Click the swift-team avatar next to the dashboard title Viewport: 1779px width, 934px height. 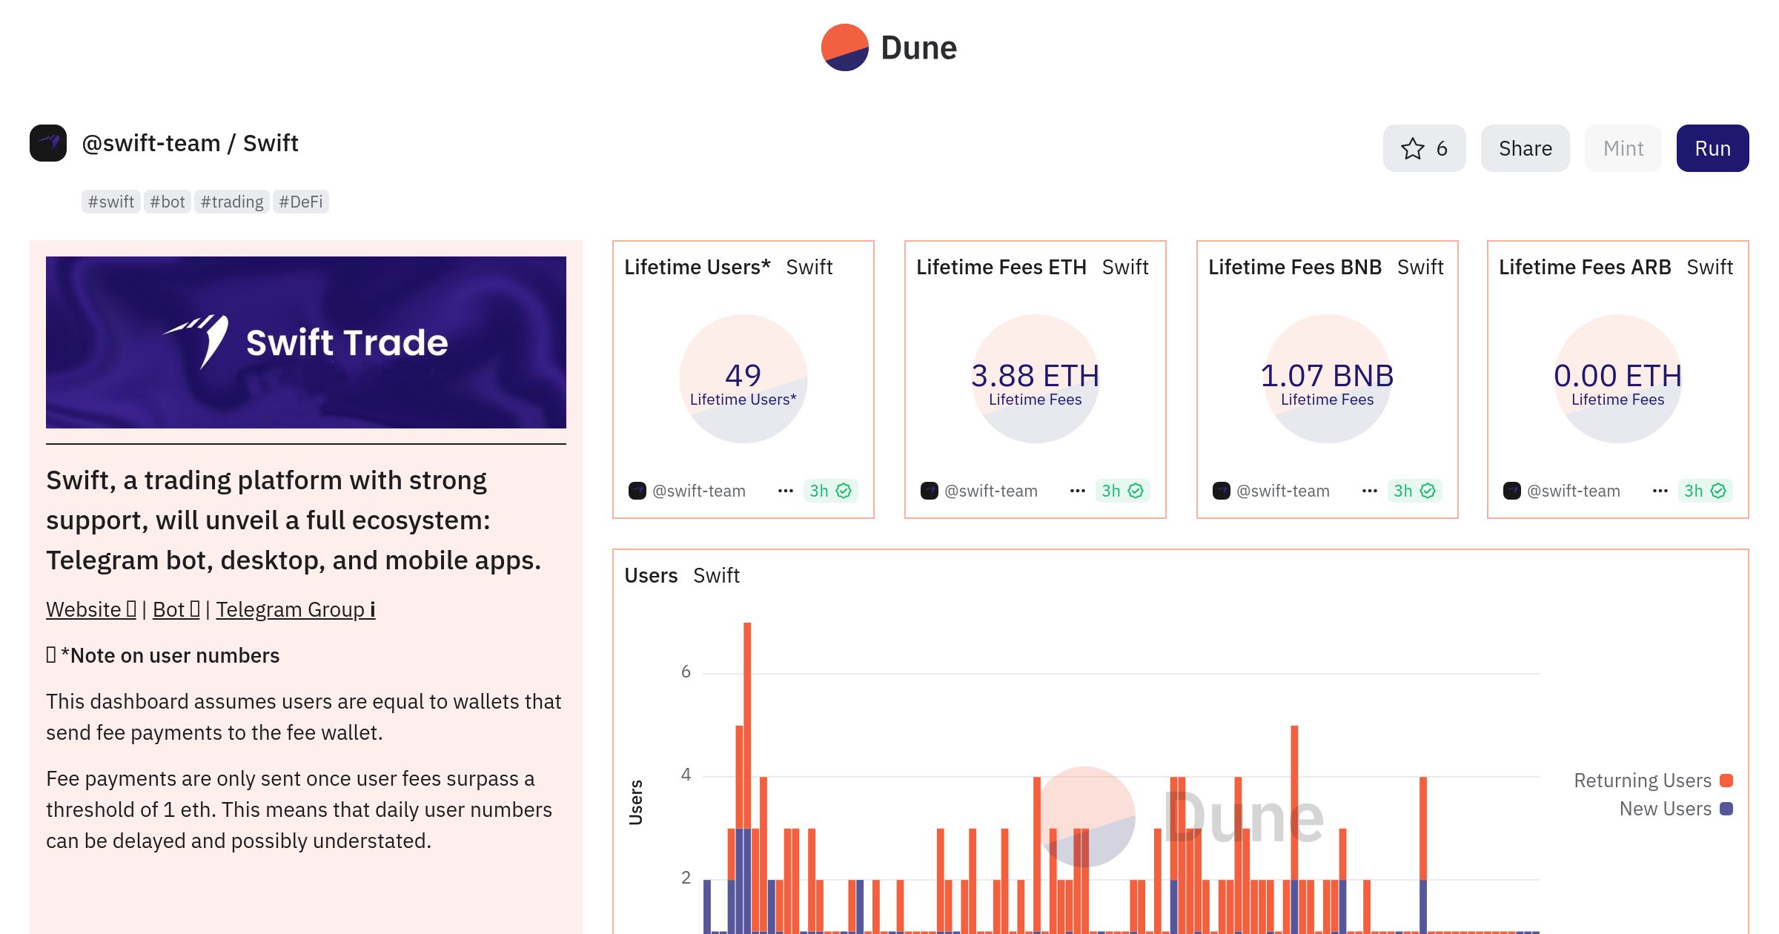click(48, 143)
